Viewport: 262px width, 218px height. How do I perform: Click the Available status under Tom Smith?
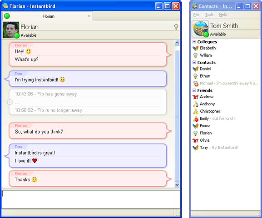pyautogui.click(x=218, y=34)
